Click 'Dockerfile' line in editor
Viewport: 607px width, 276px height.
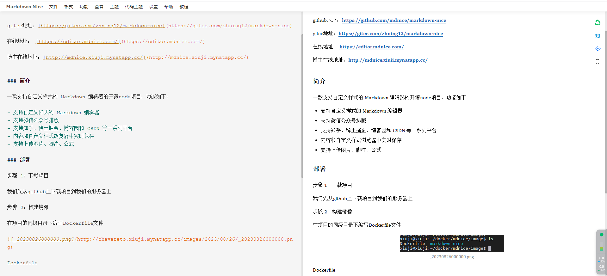click(22, 263)
